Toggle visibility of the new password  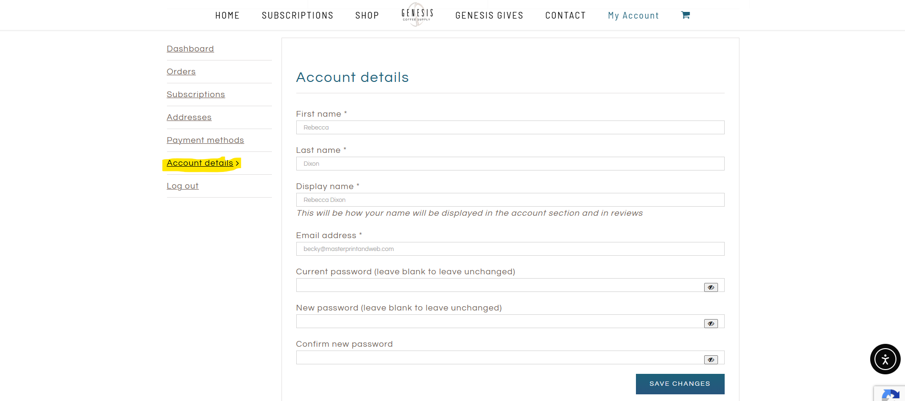click(711, 323)
